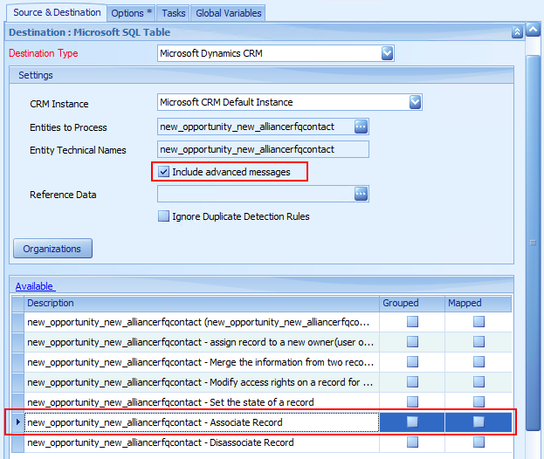
Task: Open the CRM Instance dropdown
Action: pyautogui.click(x=415, y=102)
